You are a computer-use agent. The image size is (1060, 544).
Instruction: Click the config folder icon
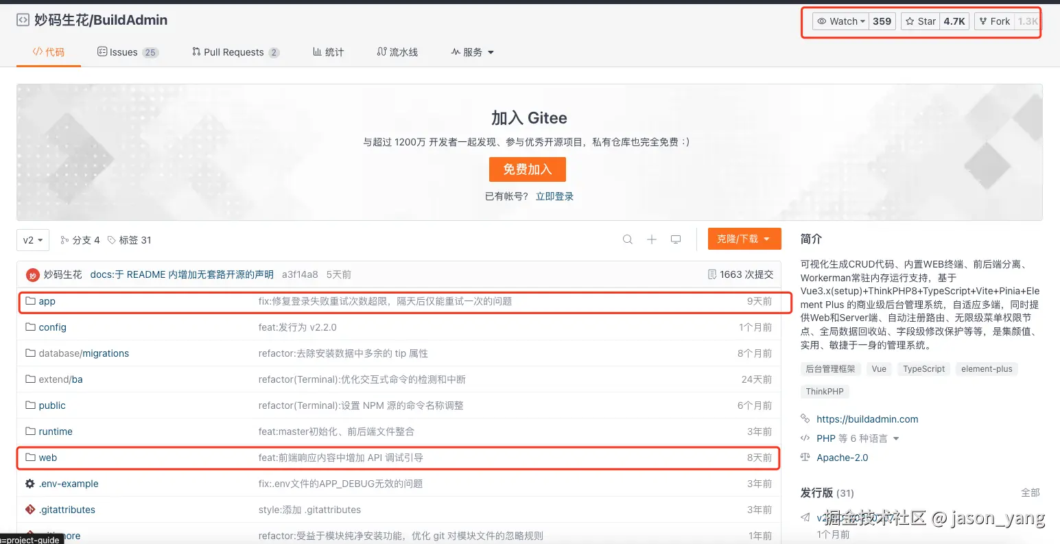pyautogui.click(x=30, y=327)
